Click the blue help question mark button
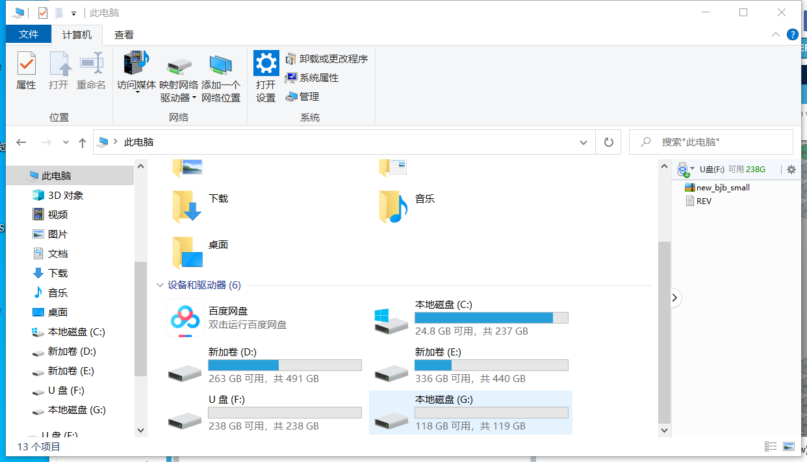This screenshot has width=807, height=462. [x=792, y=34]
